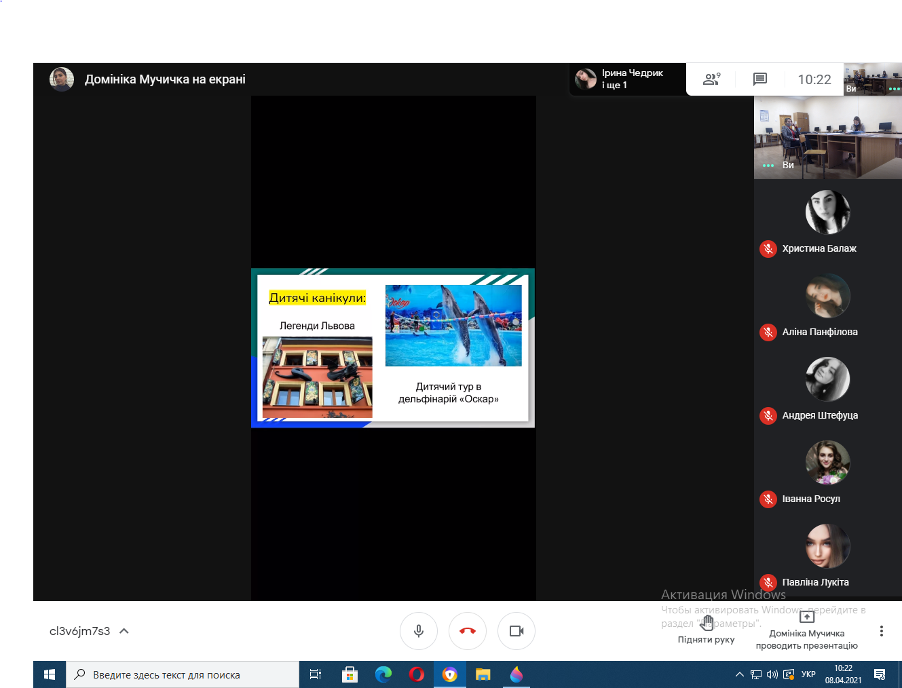
Task: Click Іванна Росул's avatar
Action: [828, 463]
